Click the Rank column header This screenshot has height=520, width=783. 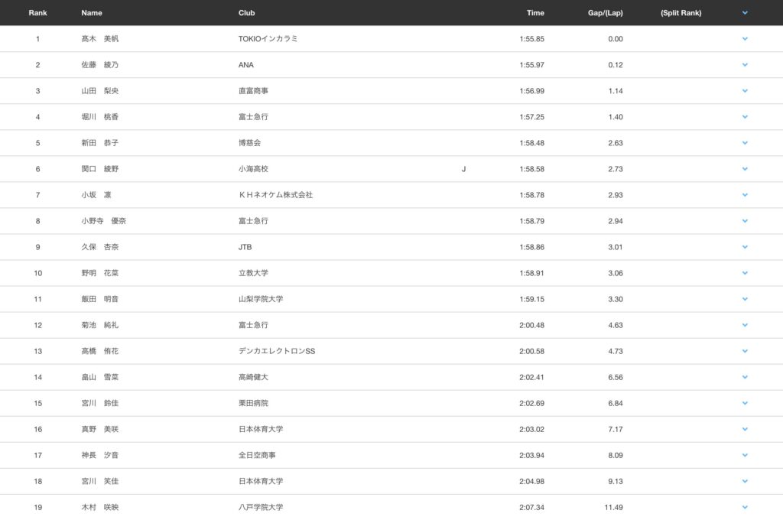(x=37, y=13)
